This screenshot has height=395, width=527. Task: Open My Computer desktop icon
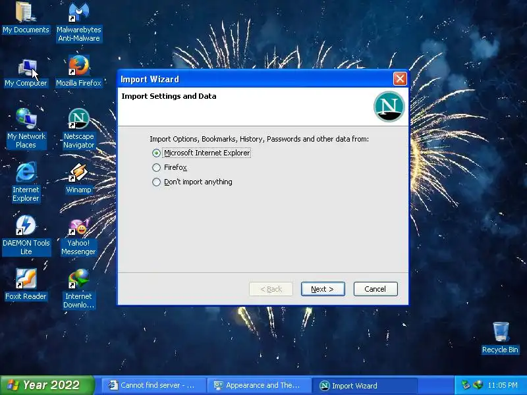tap(26, 73)
